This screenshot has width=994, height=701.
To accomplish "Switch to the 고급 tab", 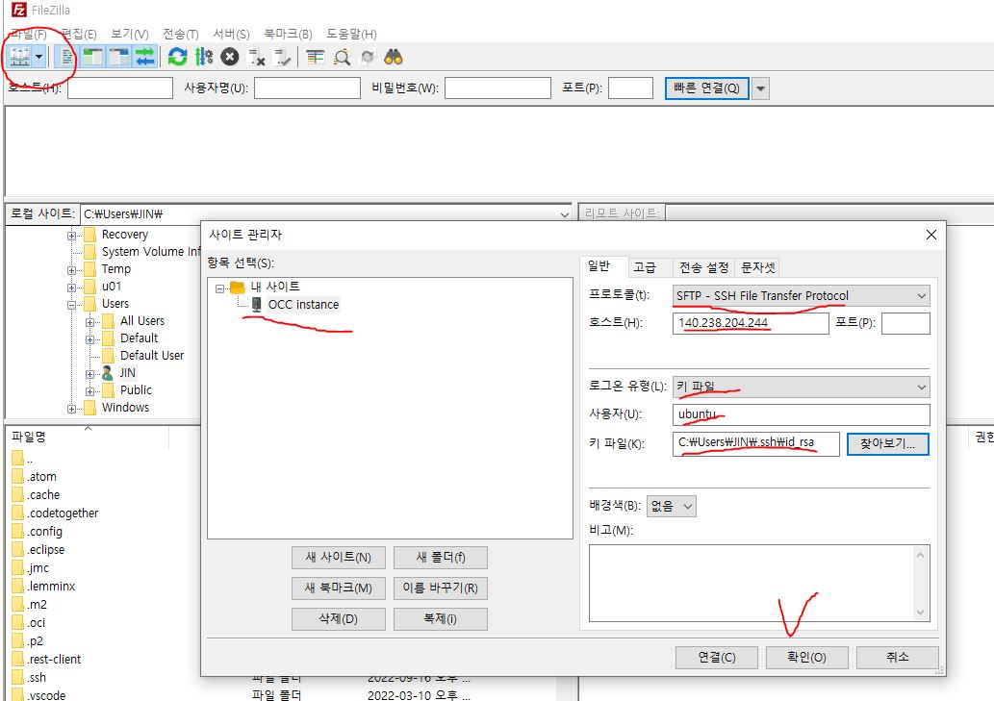I will click(x=645, y=267).
